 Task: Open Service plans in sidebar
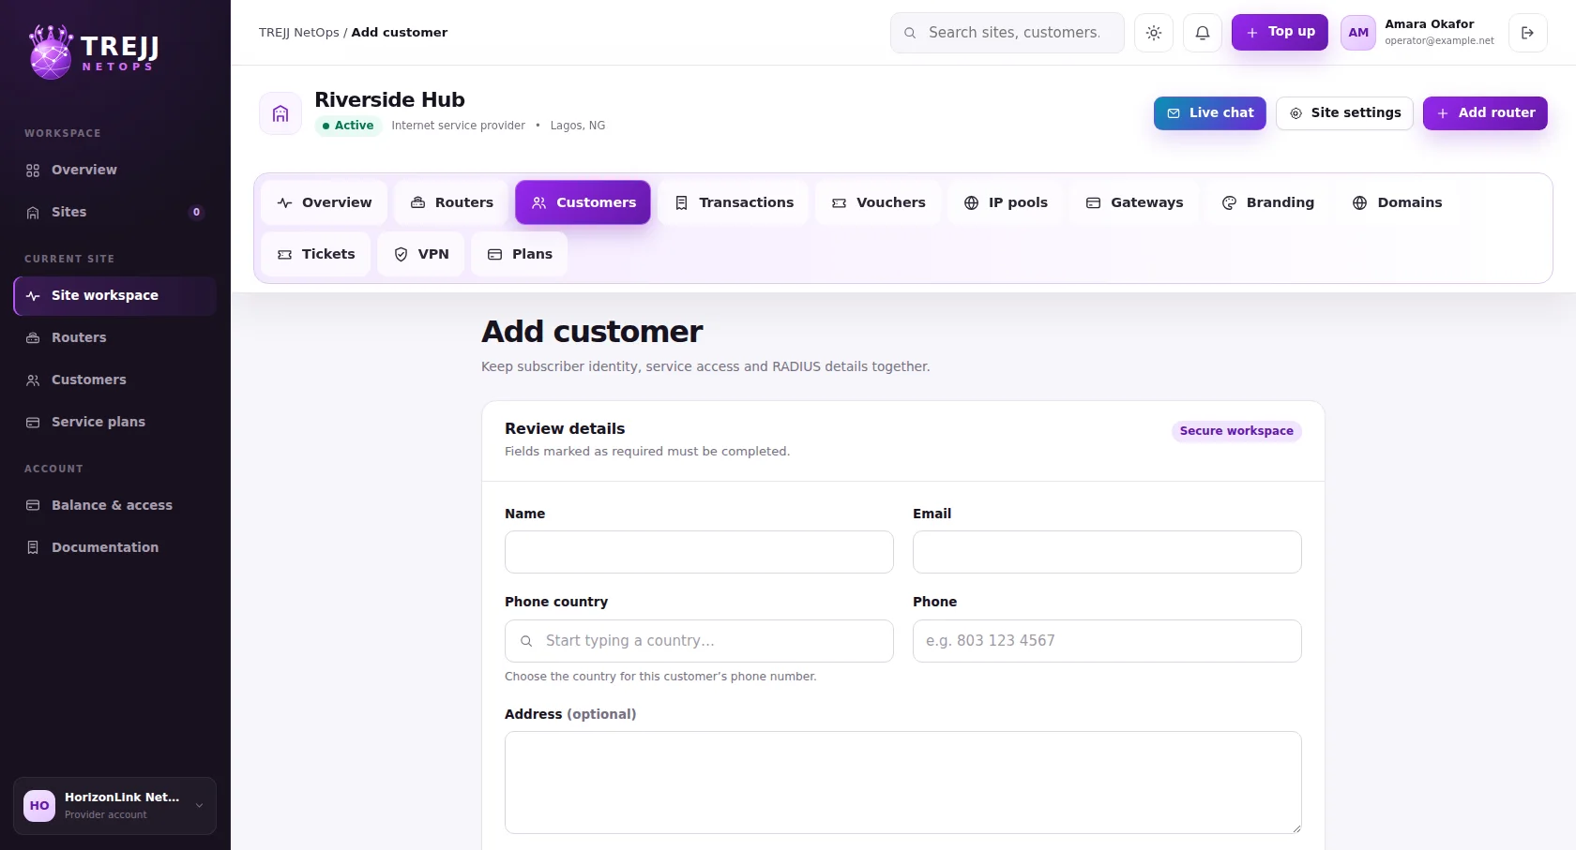pyautogui.click(x=114, y=422)
